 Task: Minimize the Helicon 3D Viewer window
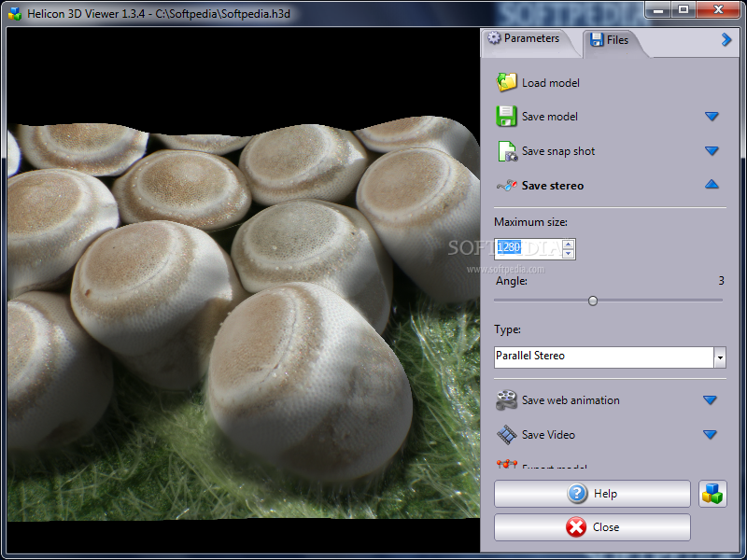coord(658,9)
